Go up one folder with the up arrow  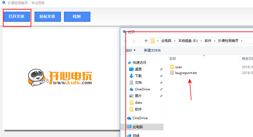146,41
